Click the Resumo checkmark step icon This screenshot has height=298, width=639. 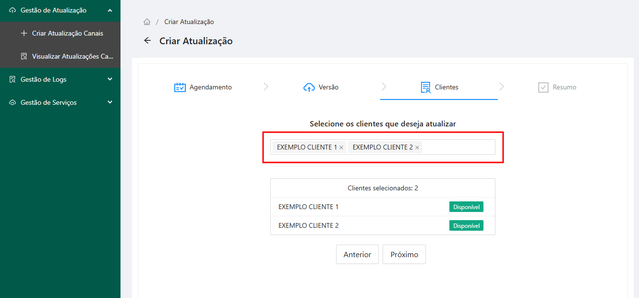click(543, 87)
